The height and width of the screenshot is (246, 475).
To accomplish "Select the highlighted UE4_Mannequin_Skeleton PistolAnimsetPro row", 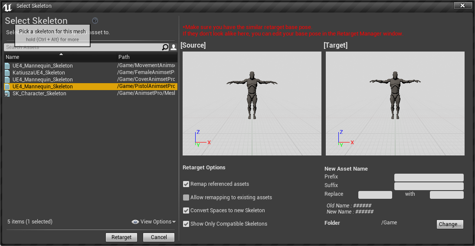I will [90, 87].
